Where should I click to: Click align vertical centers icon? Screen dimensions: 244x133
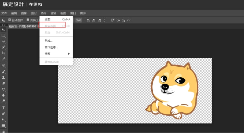tap(118, 20)
